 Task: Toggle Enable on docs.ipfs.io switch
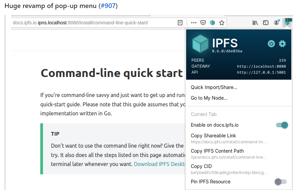282,125
